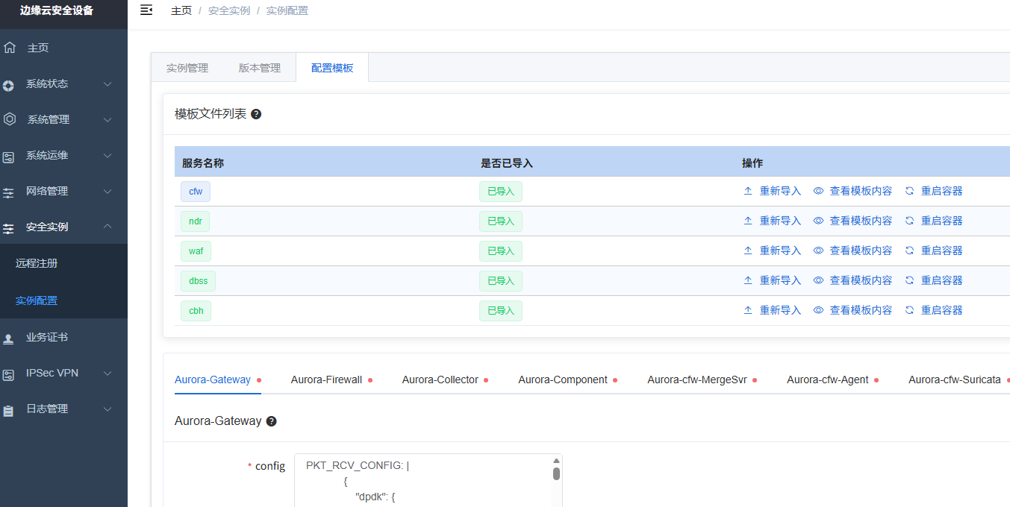This screenshot has width=1010, height=507.
Task: Click the eye icon in the cbh row
Action: point(818,310)
